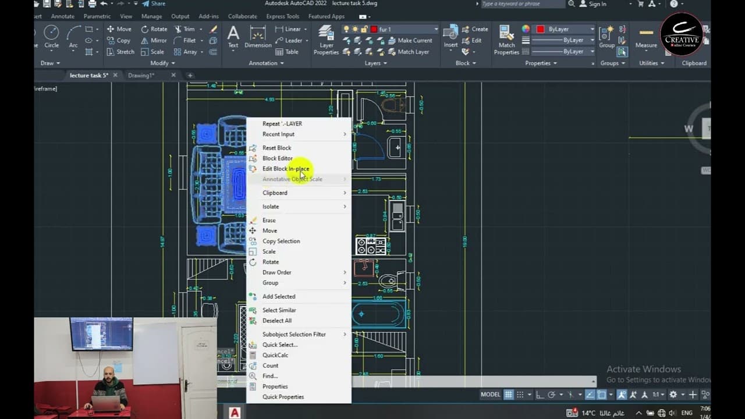The image size is (745, 419).
Task: Switch to the Drawing1* tab
Action: (x=141, y=75)
